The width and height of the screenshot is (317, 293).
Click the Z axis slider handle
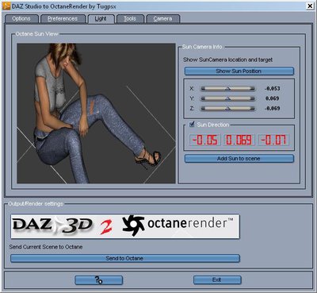(228, 109)
